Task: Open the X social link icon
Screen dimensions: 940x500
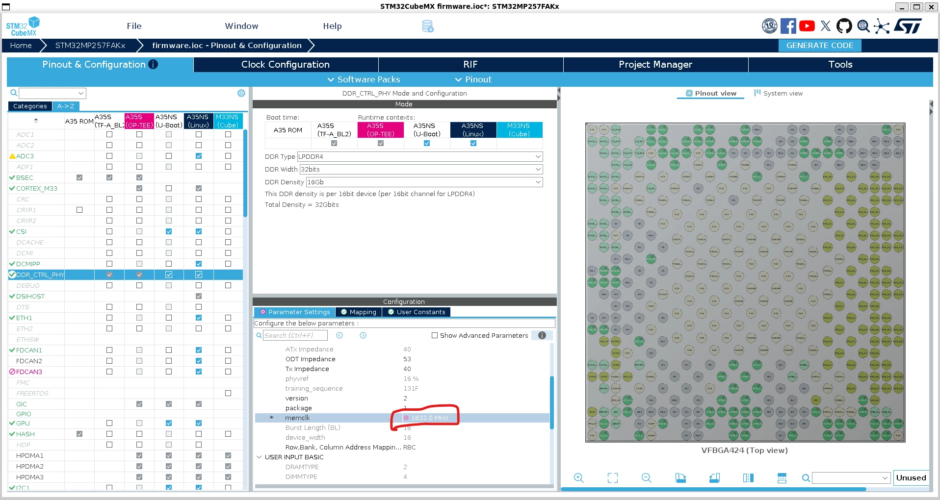Action: [826, 26]
